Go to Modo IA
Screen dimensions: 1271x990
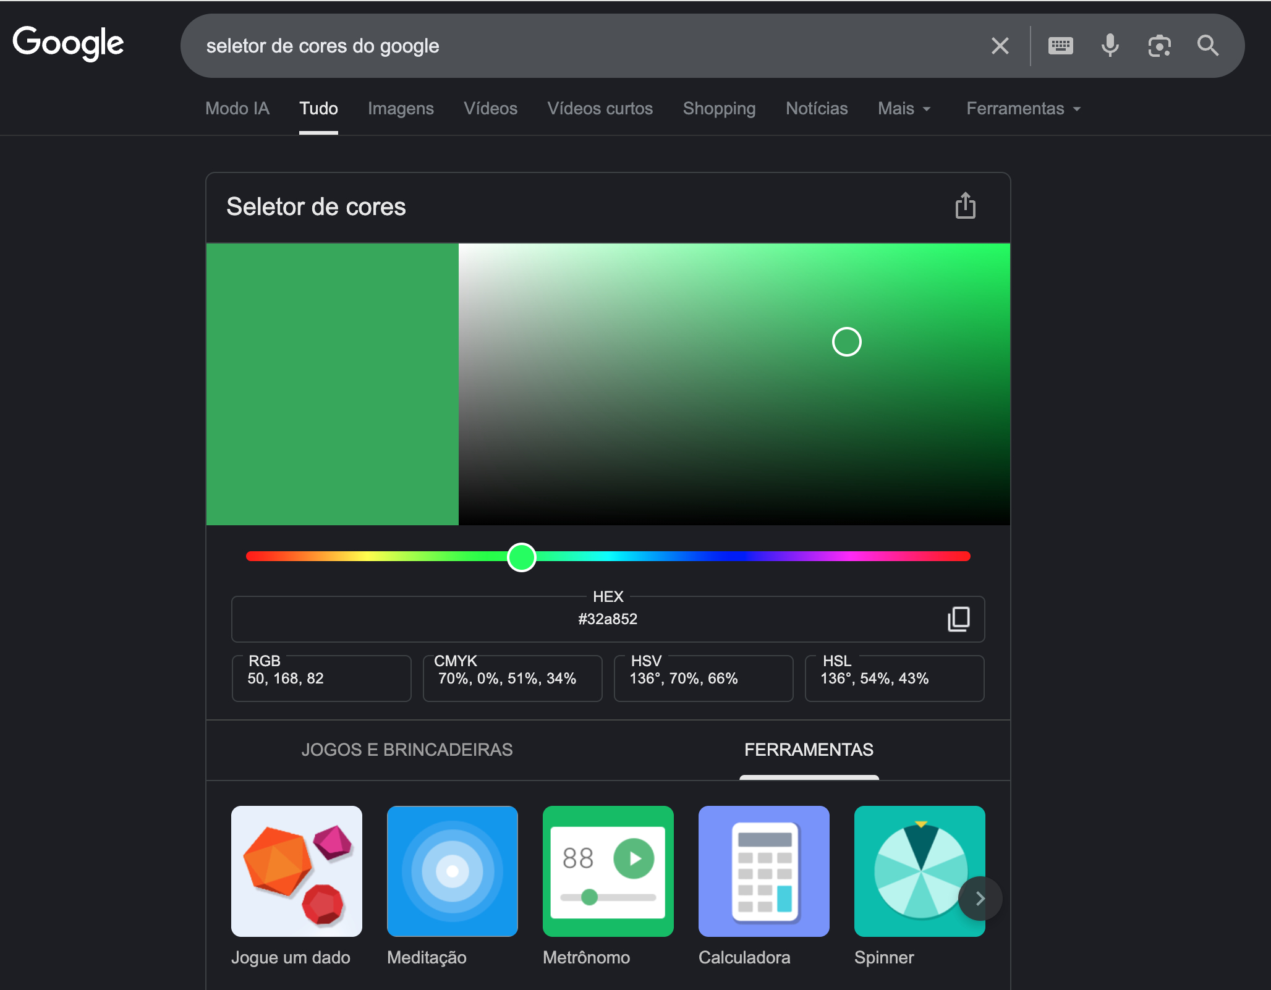click(x=237, y=109)
